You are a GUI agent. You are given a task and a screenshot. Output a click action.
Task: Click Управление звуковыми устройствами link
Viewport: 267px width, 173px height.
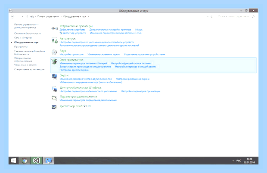144,54
